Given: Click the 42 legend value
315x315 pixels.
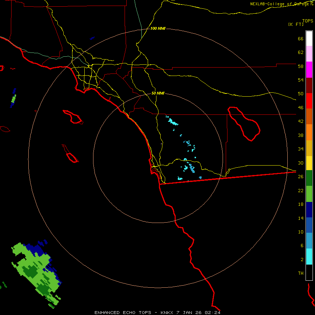Looking at the screenshot, I should coord(301,121).
